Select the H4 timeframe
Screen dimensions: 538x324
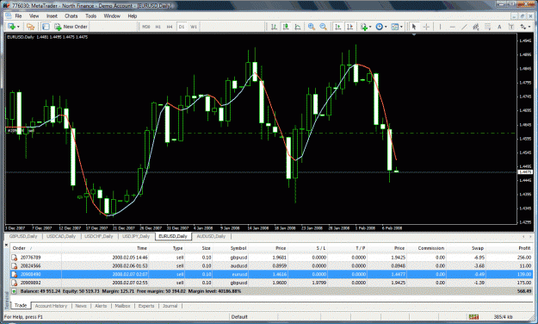click(170, 27)
